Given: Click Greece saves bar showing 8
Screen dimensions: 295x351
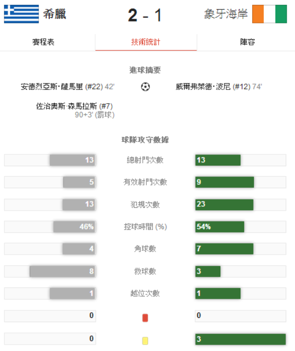Looking at the screenshot, I should [62, 271].
